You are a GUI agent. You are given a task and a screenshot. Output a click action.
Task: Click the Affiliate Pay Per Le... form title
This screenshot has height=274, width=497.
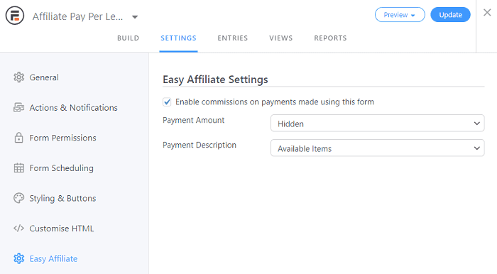coord(77,16)
